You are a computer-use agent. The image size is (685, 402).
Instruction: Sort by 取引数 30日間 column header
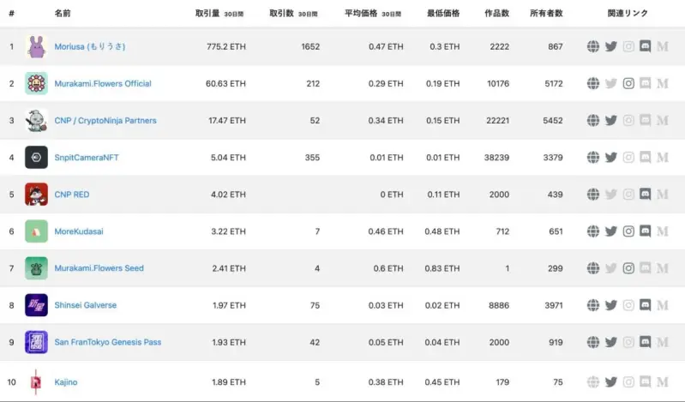point(293,14)
